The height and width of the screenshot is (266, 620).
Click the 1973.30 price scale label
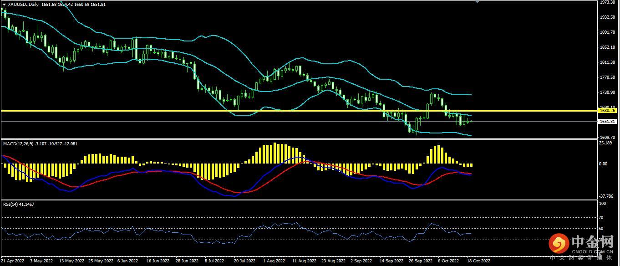(608, 3)
